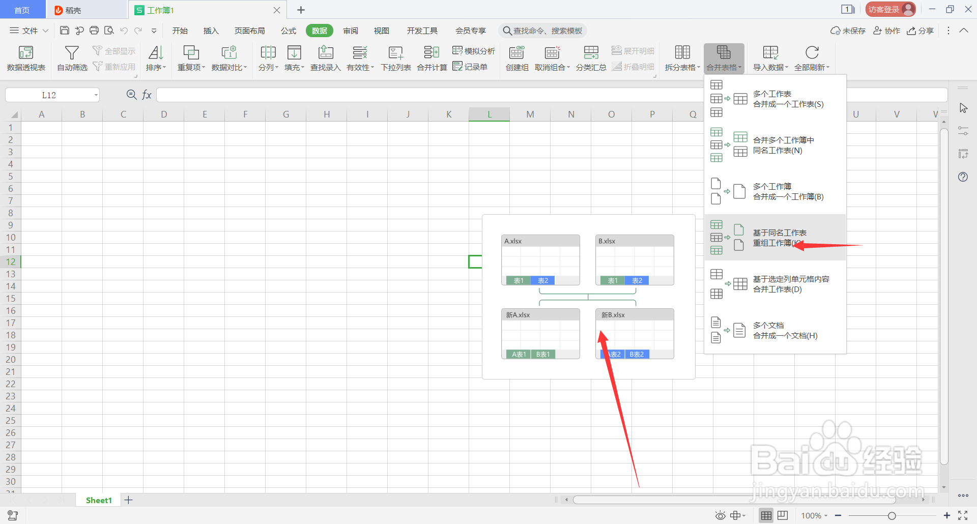The image size is (977, 524).
Task: Open the 页面布局 ribbon tab
Action: (249, 31)
